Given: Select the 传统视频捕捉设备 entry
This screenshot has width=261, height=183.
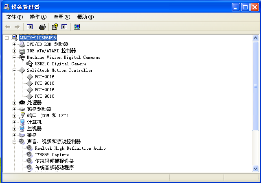Looking at the screenshot, I should tap(54, 161).
